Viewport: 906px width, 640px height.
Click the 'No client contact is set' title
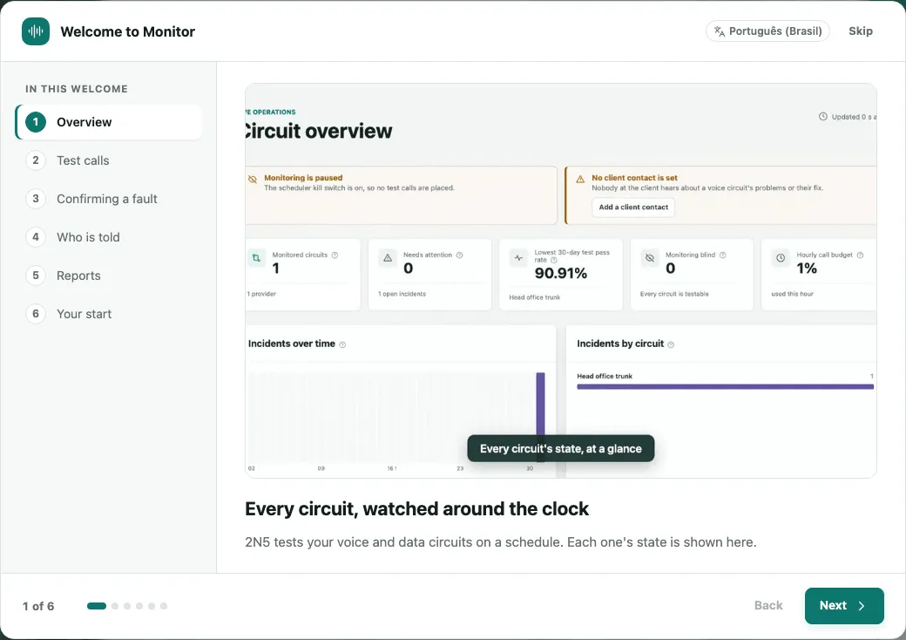tap(634, 178)
